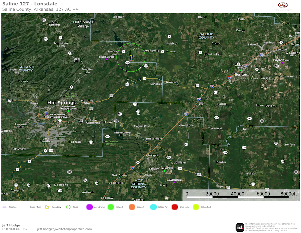Select the Malvern Muni airport marker

[174, 182]
